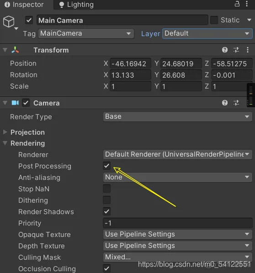This screenshot has width=255, height=273.
Task: Toggle the Post Processing checkbox
Action: click(x=106, y=166)
